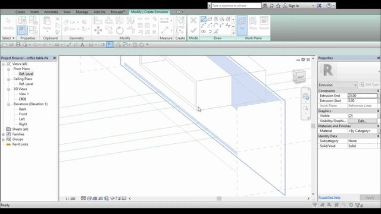Image resolution: width=381 pixels, height=214 pixels.
Task: Choose the Move tool in Modify panel
Action: coord(98,30)
